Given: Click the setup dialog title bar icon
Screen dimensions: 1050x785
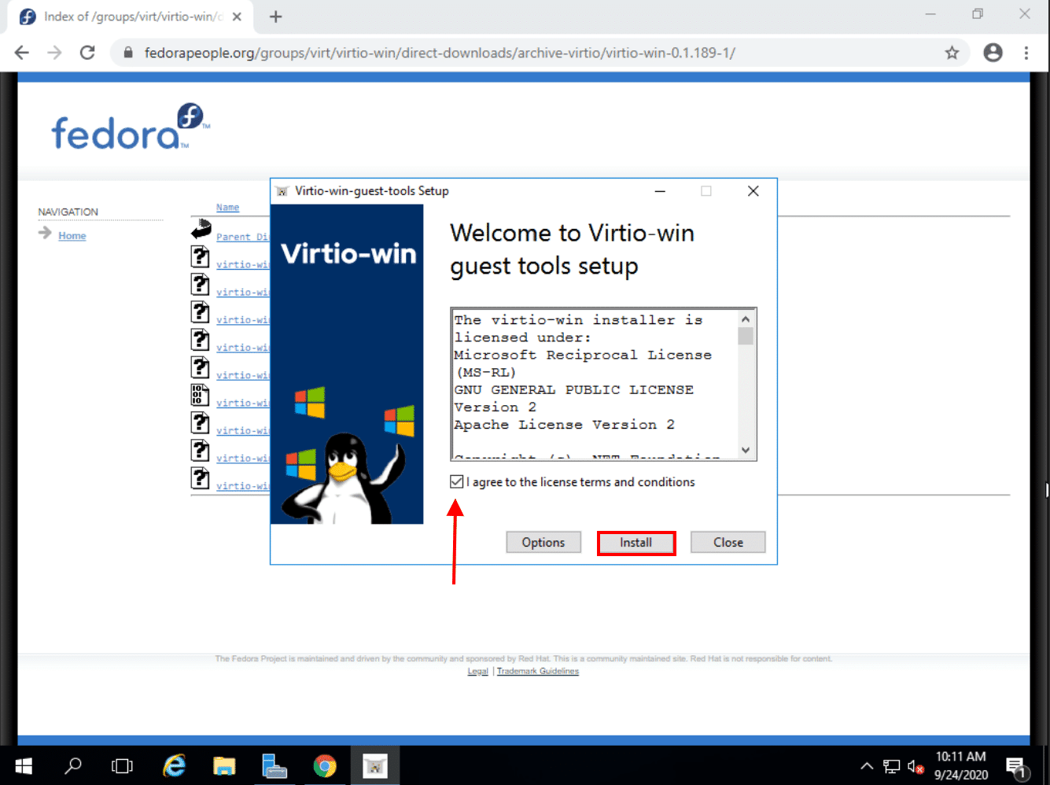Looking at the screenshot, I should (x=282, y=191).
